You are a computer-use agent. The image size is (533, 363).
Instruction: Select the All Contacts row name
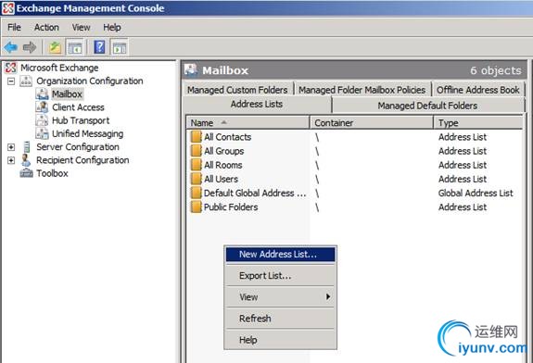227,137
